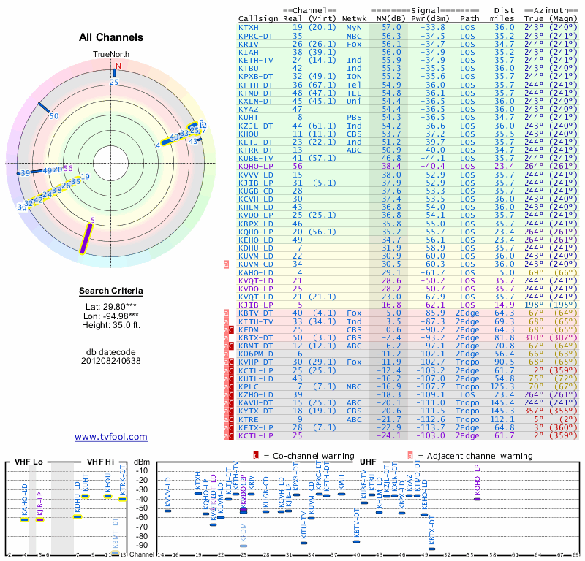585x561 pixels.
Task: Click the faded KFDM bar in UHF chart
Action: pos(244,546)
